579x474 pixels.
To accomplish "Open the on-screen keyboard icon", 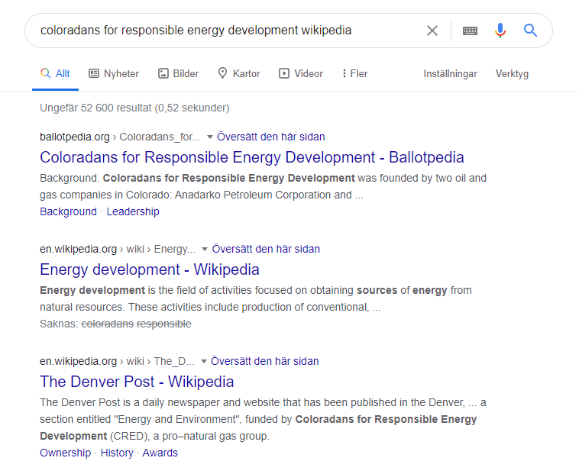I will point(470,31).
